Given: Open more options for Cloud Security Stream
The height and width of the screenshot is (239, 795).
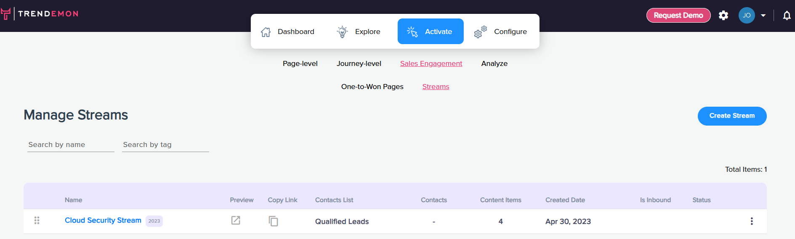Looking at the screenshot, I should (752, 221).
